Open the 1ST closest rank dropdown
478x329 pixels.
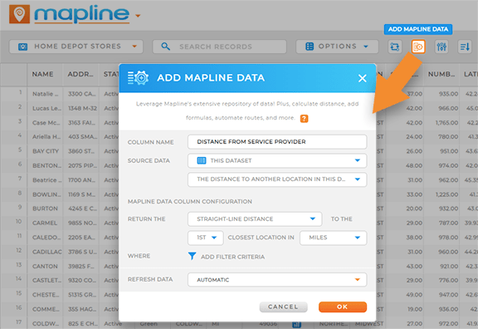point(206,238)
